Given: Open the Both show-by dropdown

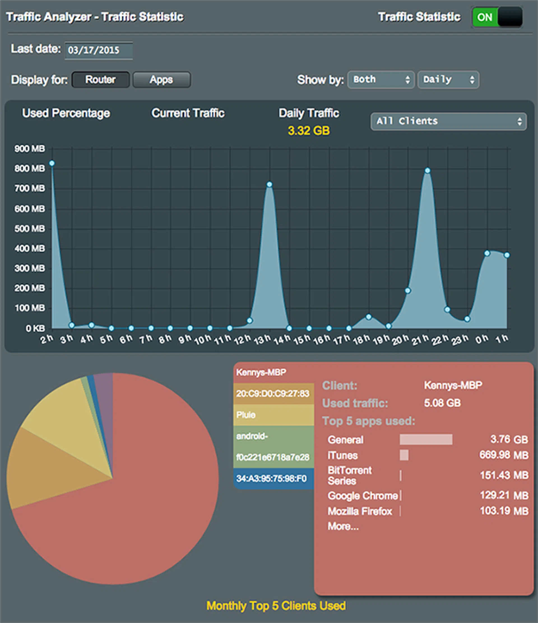Looking at the screenshot, I should click(x=381, y=80).
